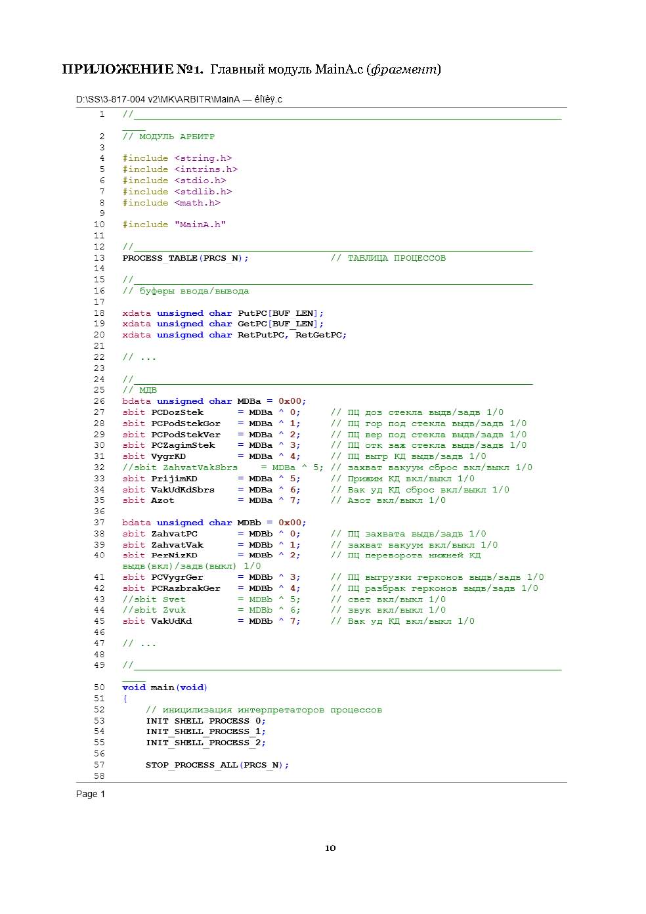The width and height of the screenshot is (646, 914).
Task: Click comment '// свет вкл/выкл 1/0'
Action: (388, 599)
